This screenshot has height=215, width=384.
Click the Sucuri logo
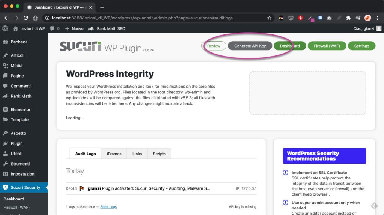[x=80, y=46]
